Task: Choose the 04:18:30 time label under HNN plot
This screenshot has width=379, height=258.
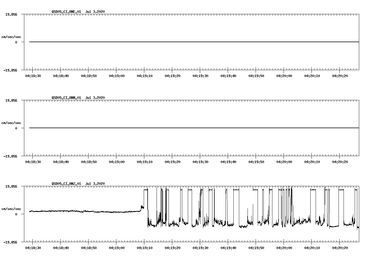Action: click(33, 162)
